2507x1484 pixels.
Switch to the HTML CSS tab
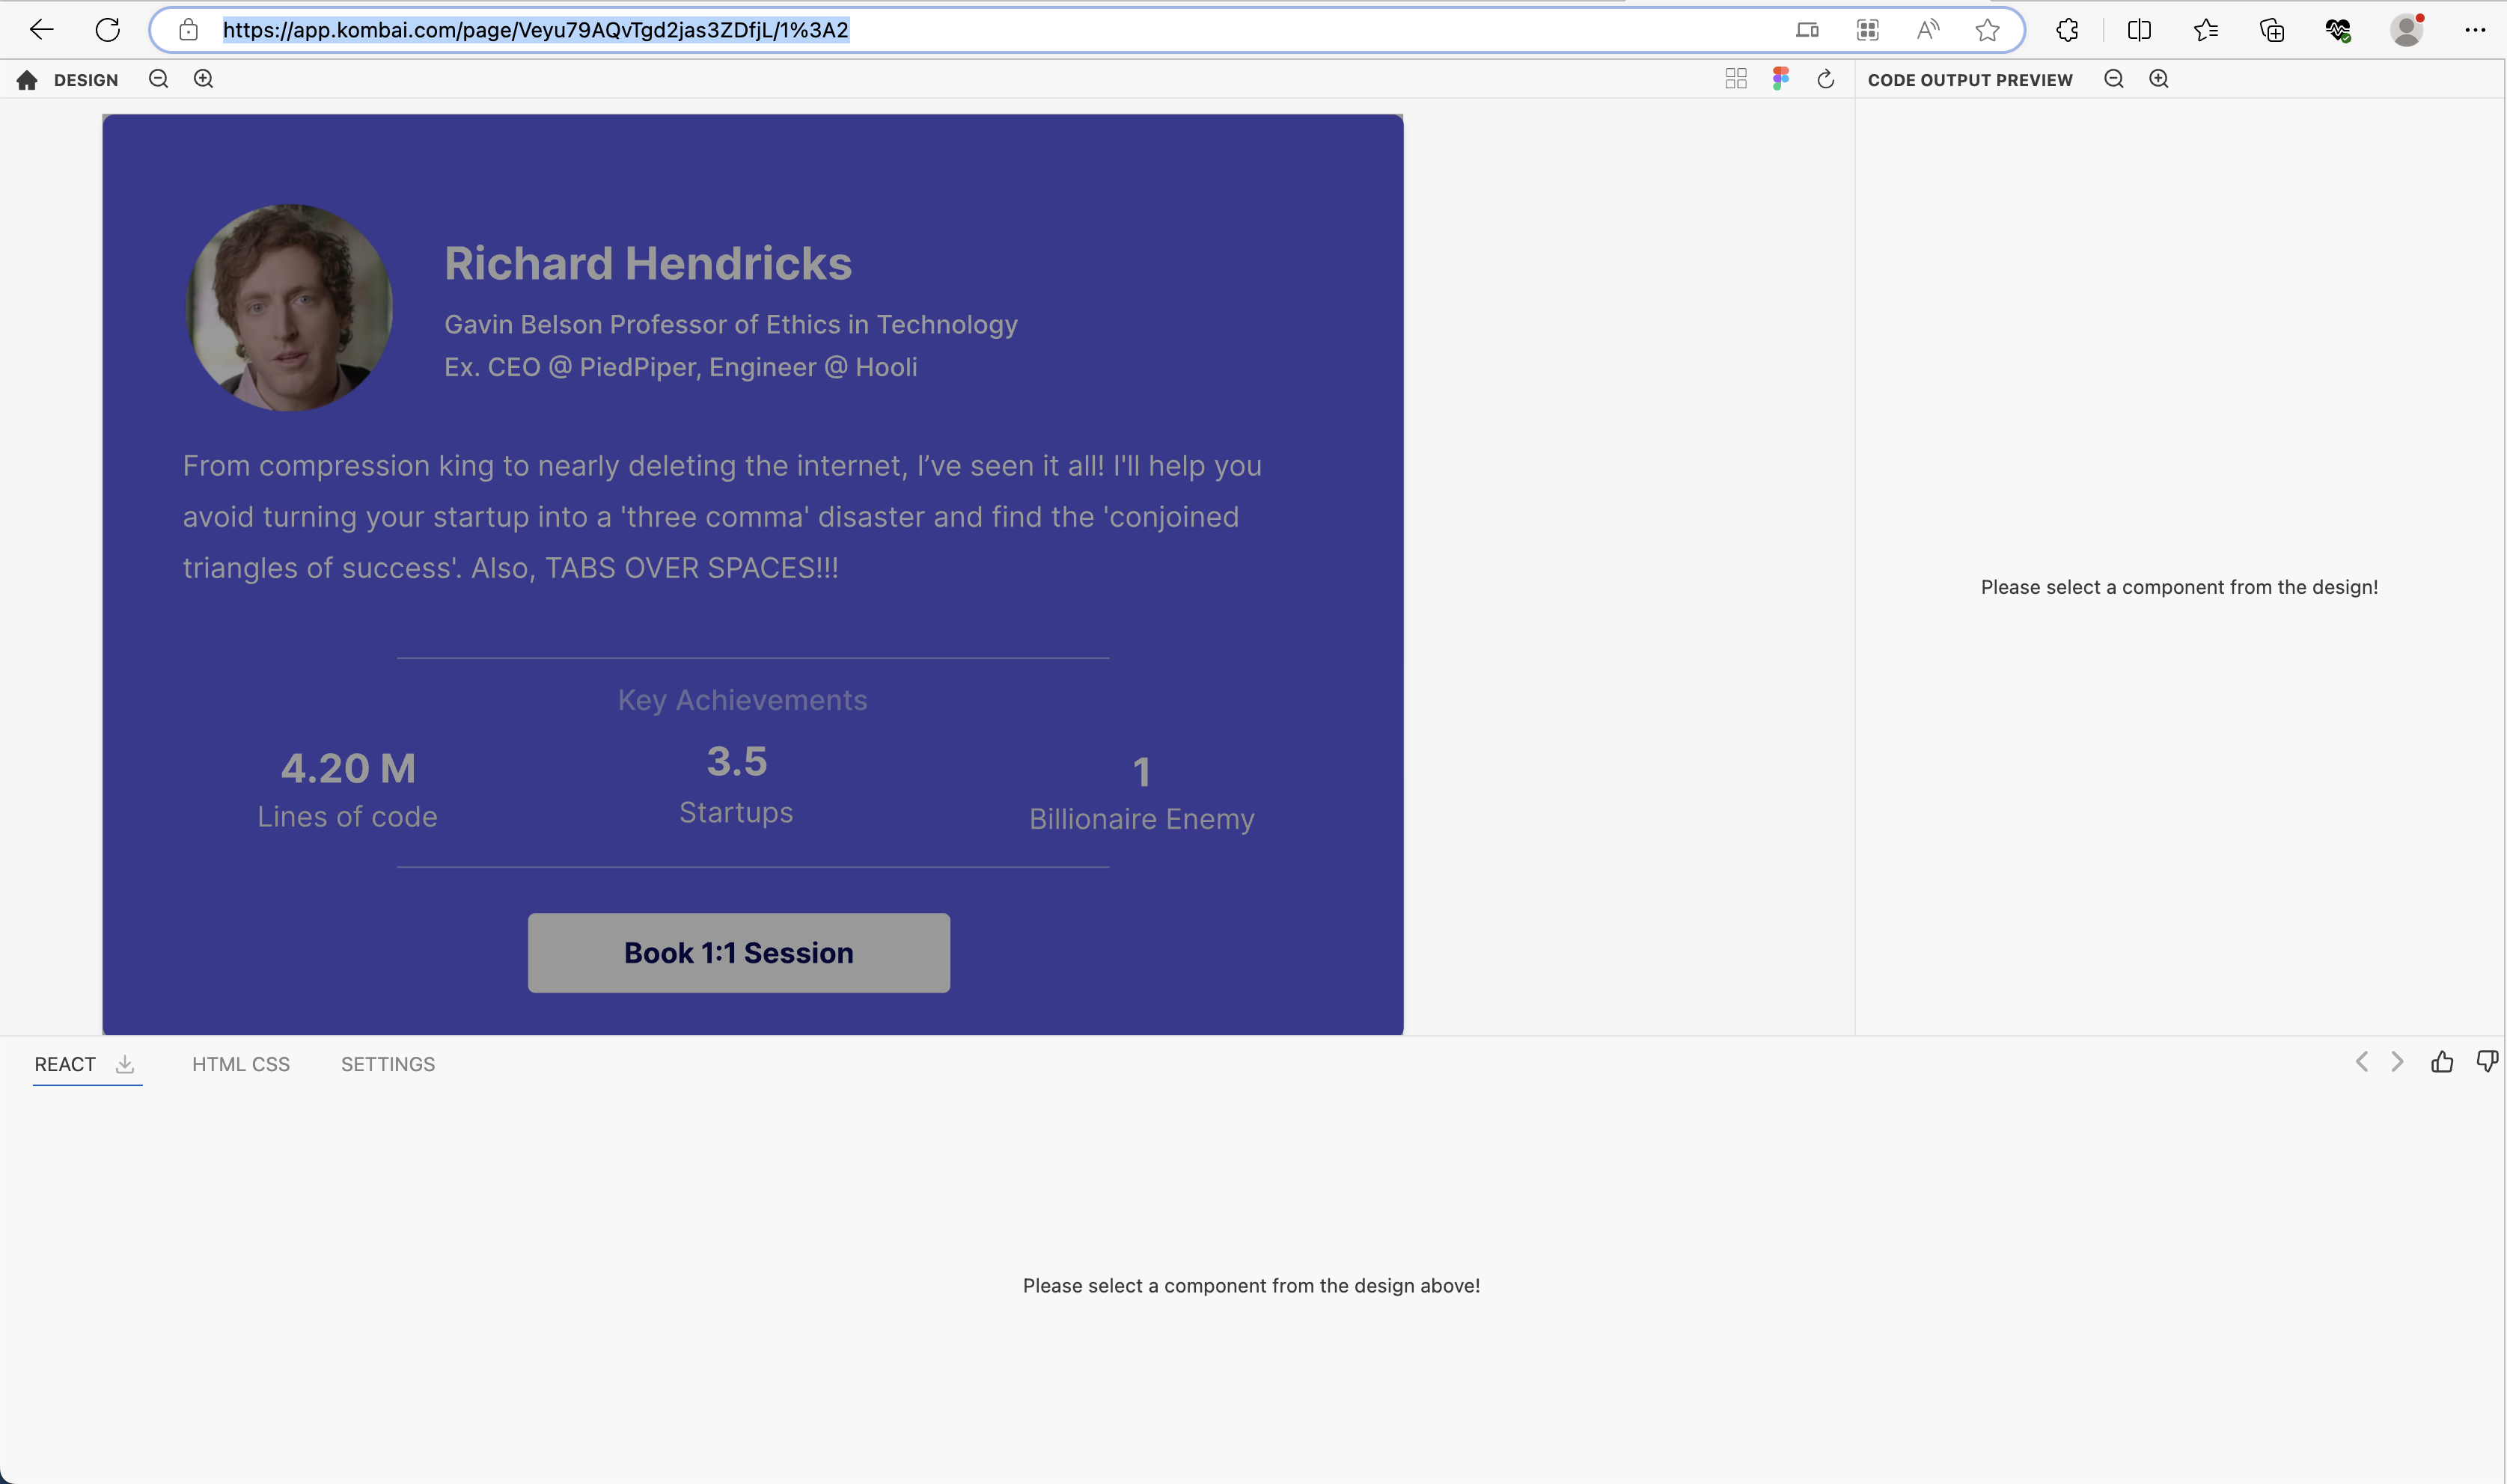(x=241, y=1064)
